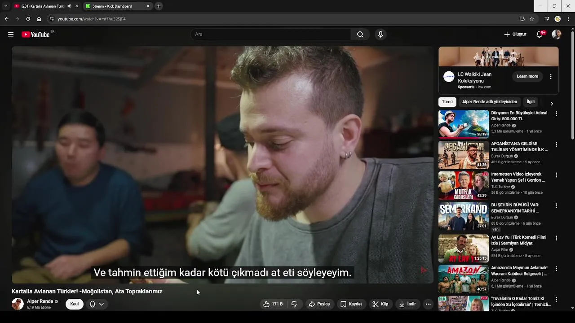Viewport: 575px width, 323px height.
Task: Select the İlgili filter chip
Action: [x=531, y=102]
